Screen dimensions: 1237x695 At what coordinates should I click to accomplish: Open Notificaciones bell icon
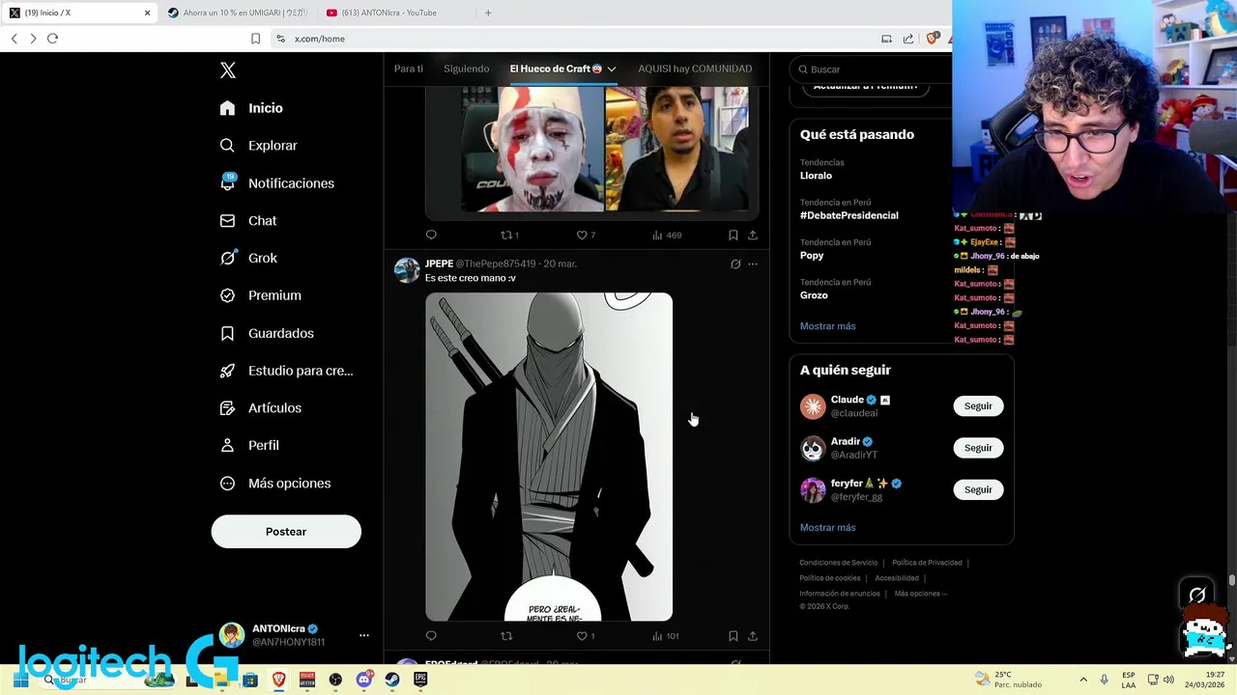pyautogui.click(x=227, y=183)
